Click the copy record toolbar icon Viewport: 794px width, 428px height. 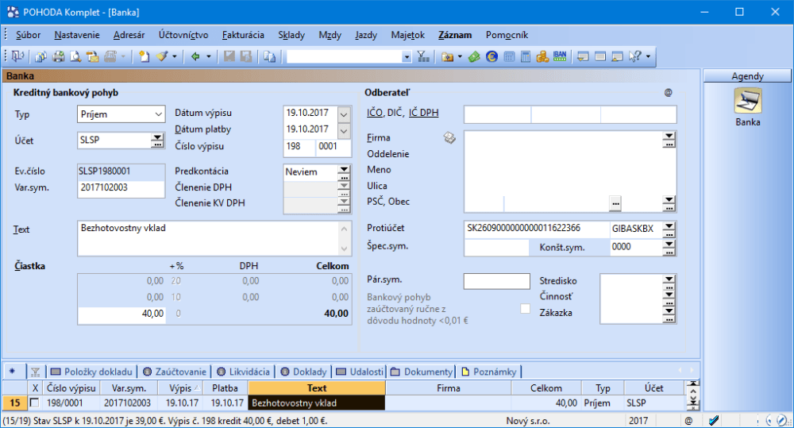(269, 56)
